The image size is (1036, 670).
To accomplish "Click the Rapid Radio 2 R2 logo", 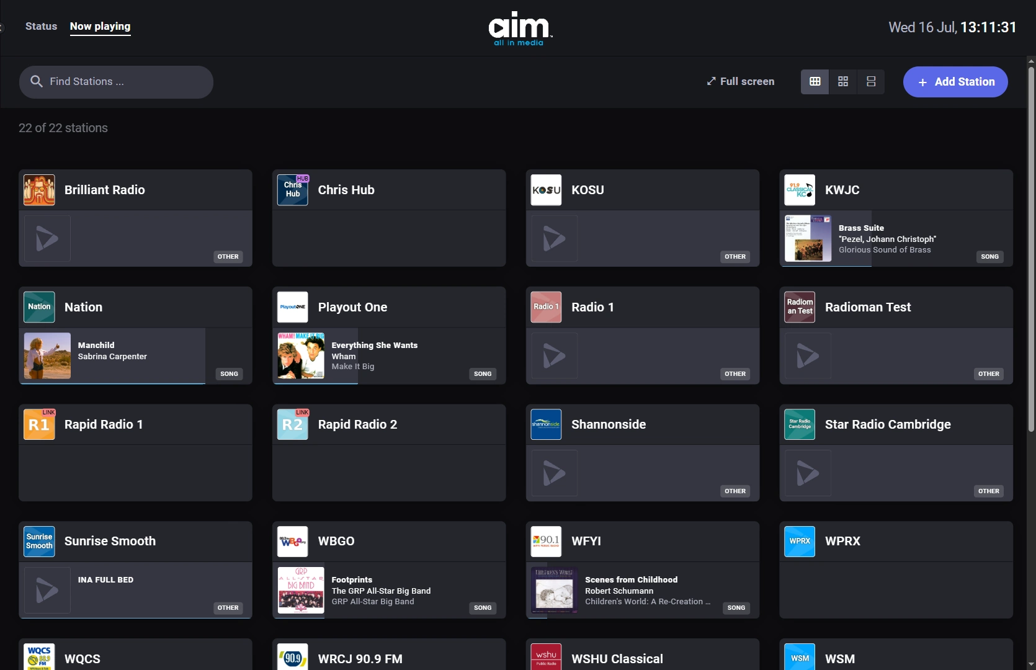I will tap(293, 424).
